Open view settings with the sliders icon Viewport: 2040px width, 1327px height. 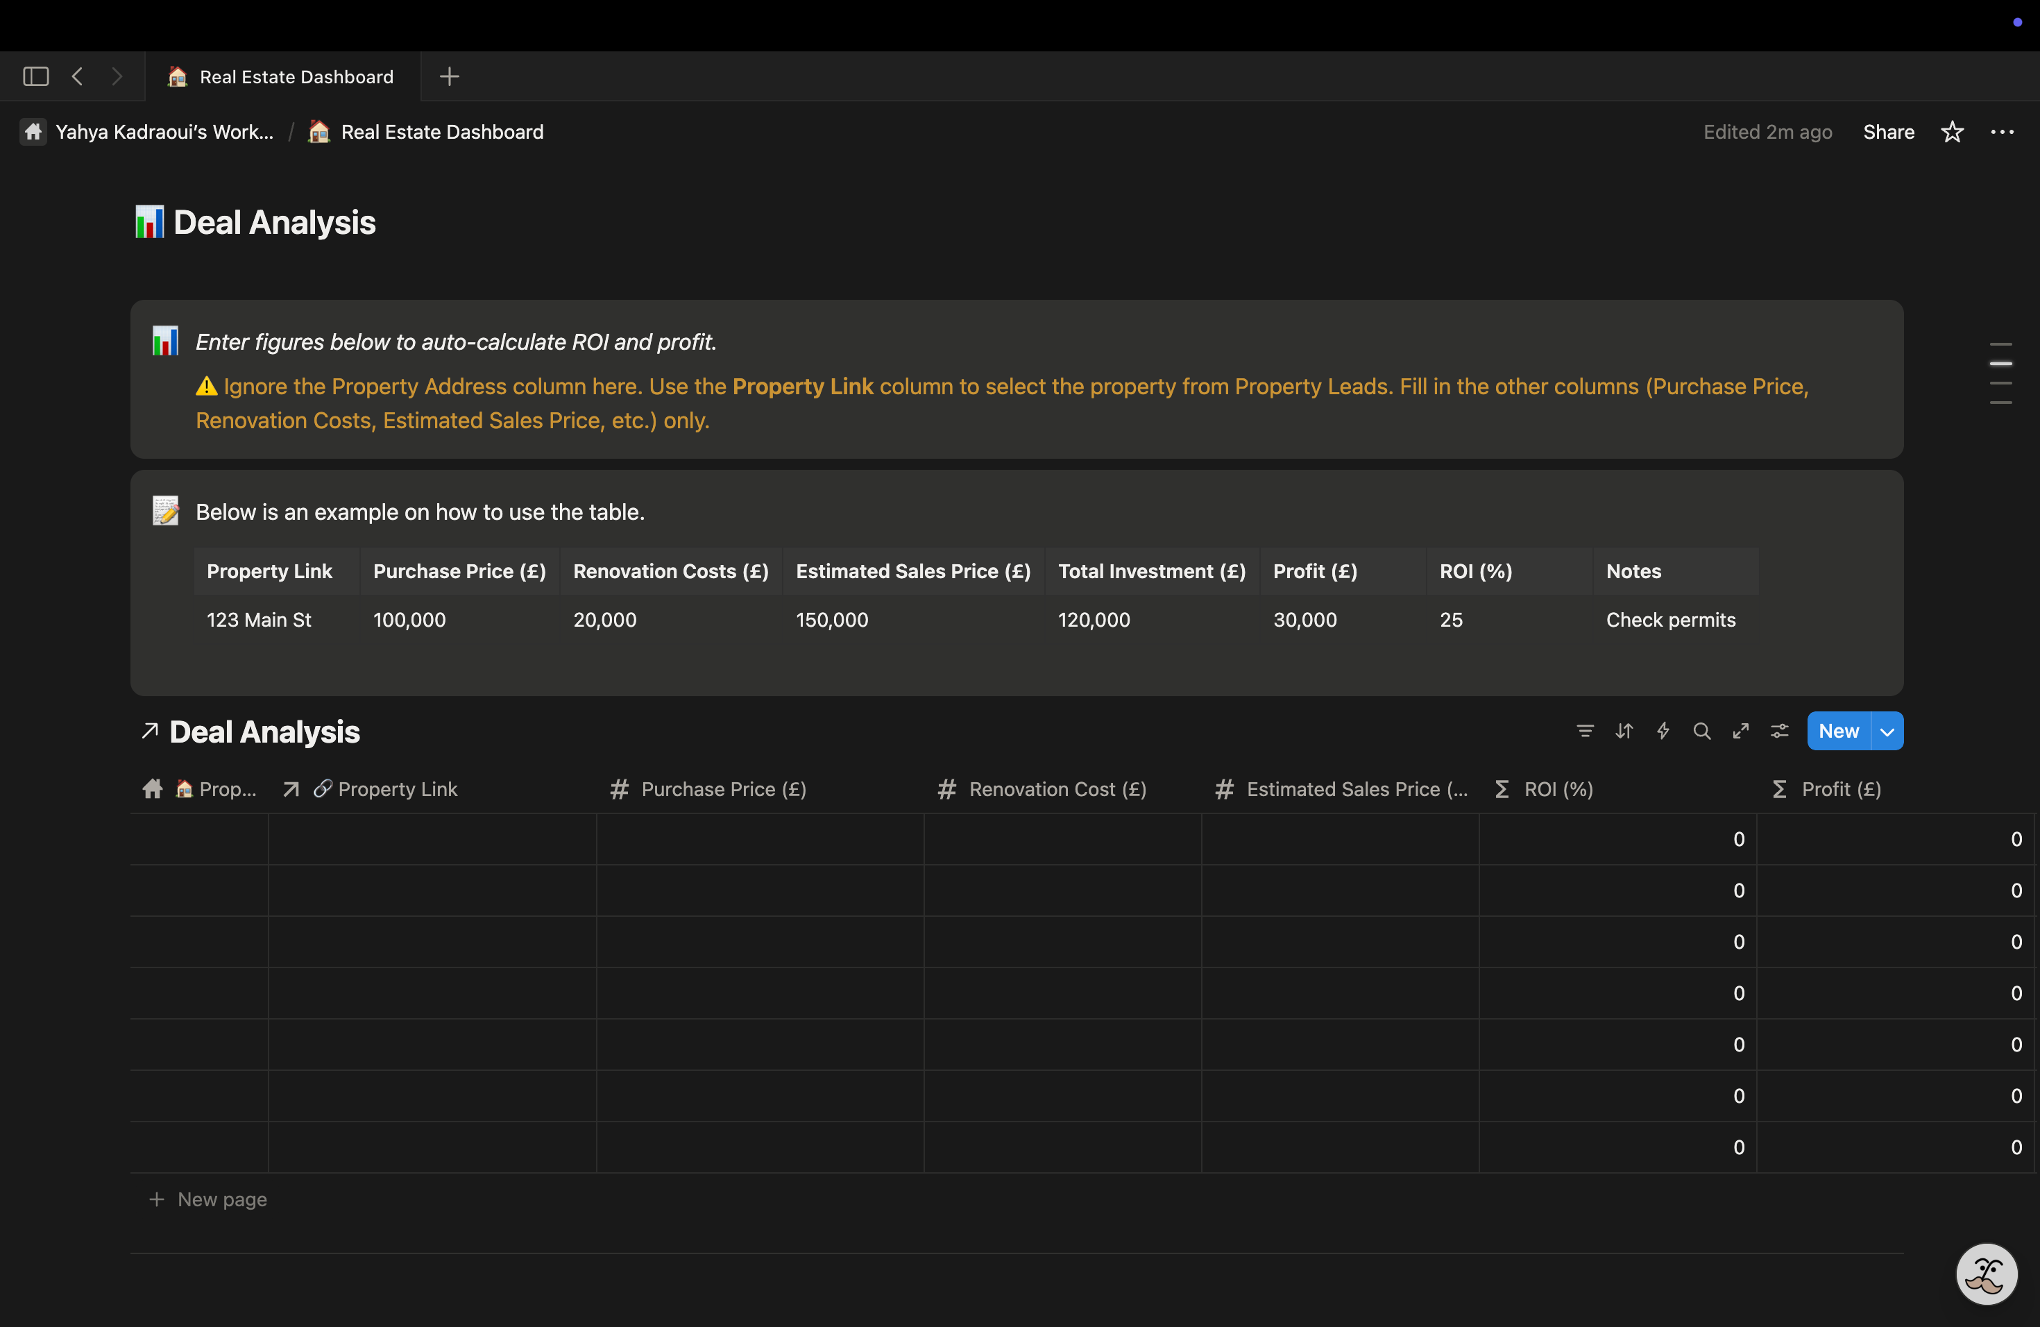(x=1780, y=730)
